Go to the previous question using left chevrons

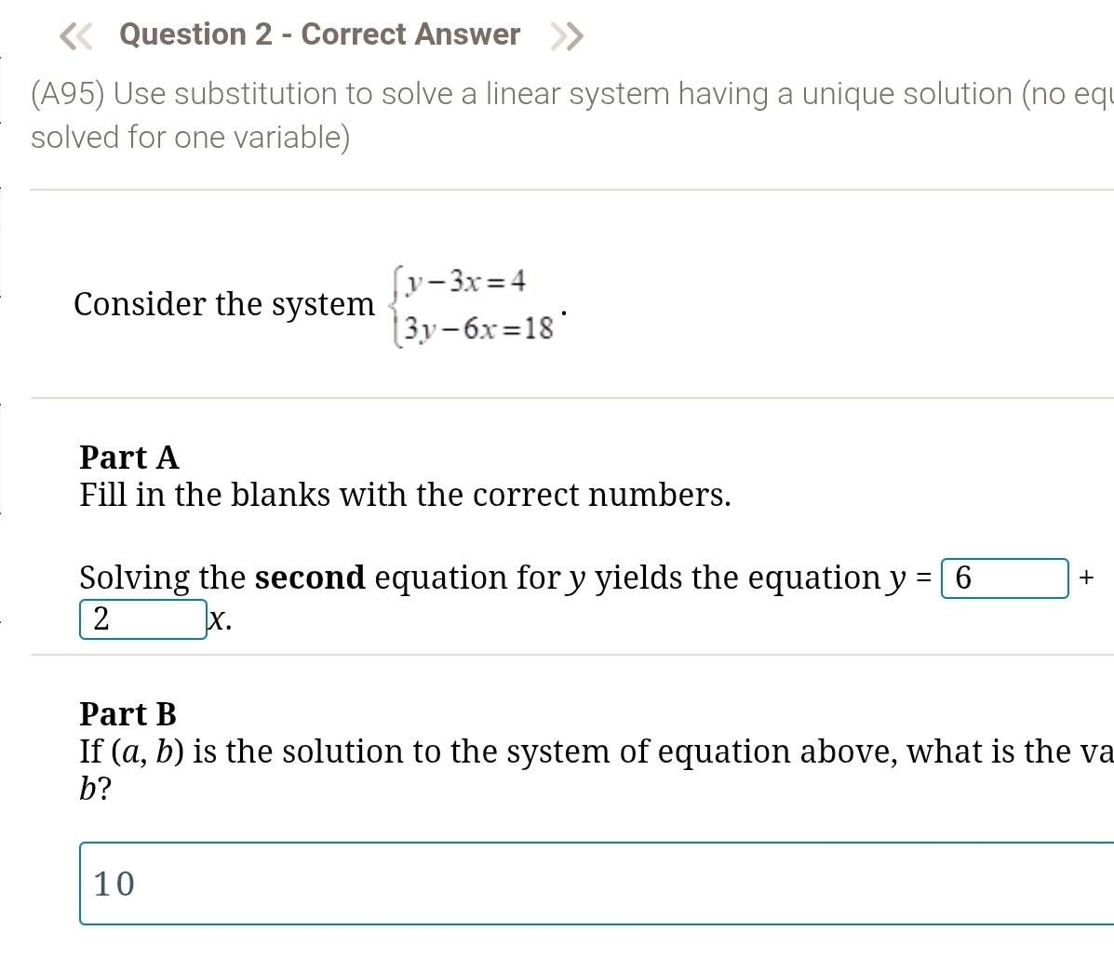[76, 36]
